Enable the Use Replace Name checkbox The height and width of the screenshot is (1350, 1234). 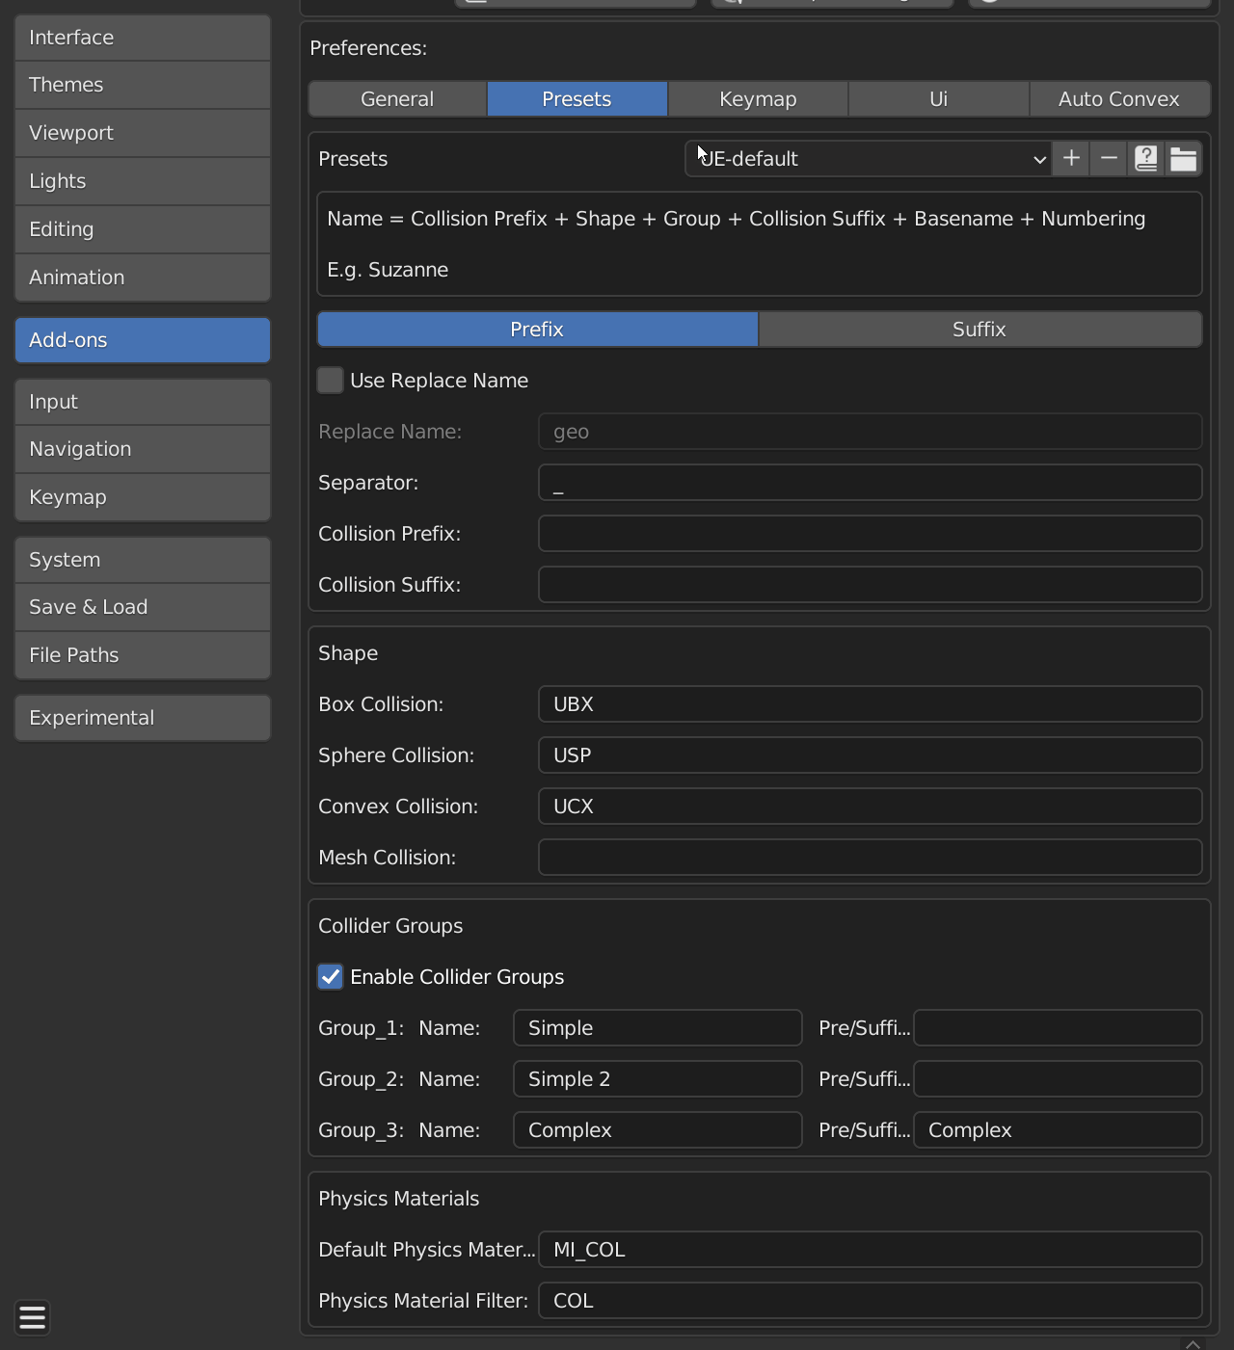pos(331,381)
